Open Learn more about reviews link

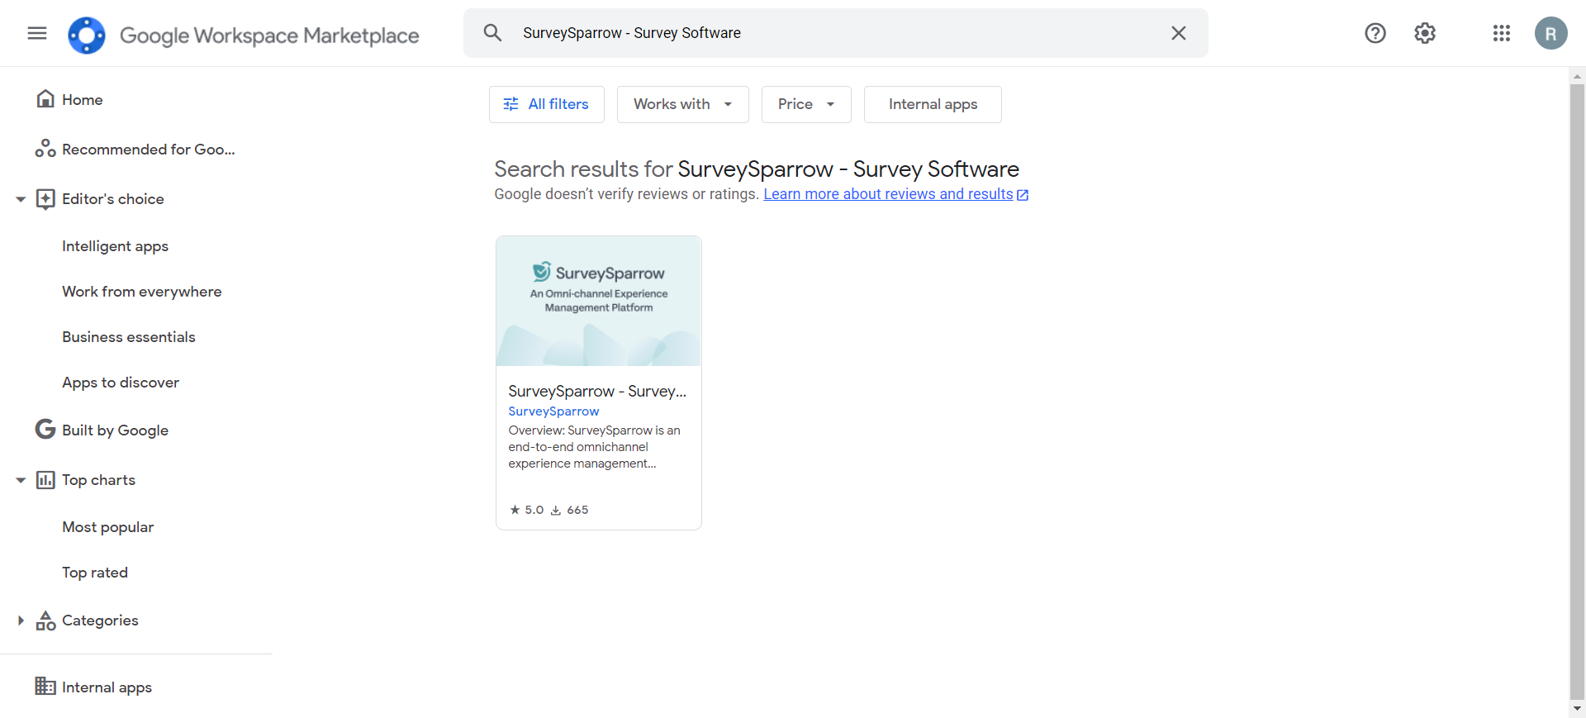pos(888,194)
